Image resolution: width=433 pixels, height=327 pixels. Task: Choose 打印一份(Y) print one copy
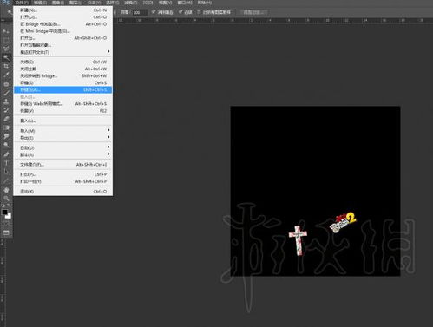point(63,181)
